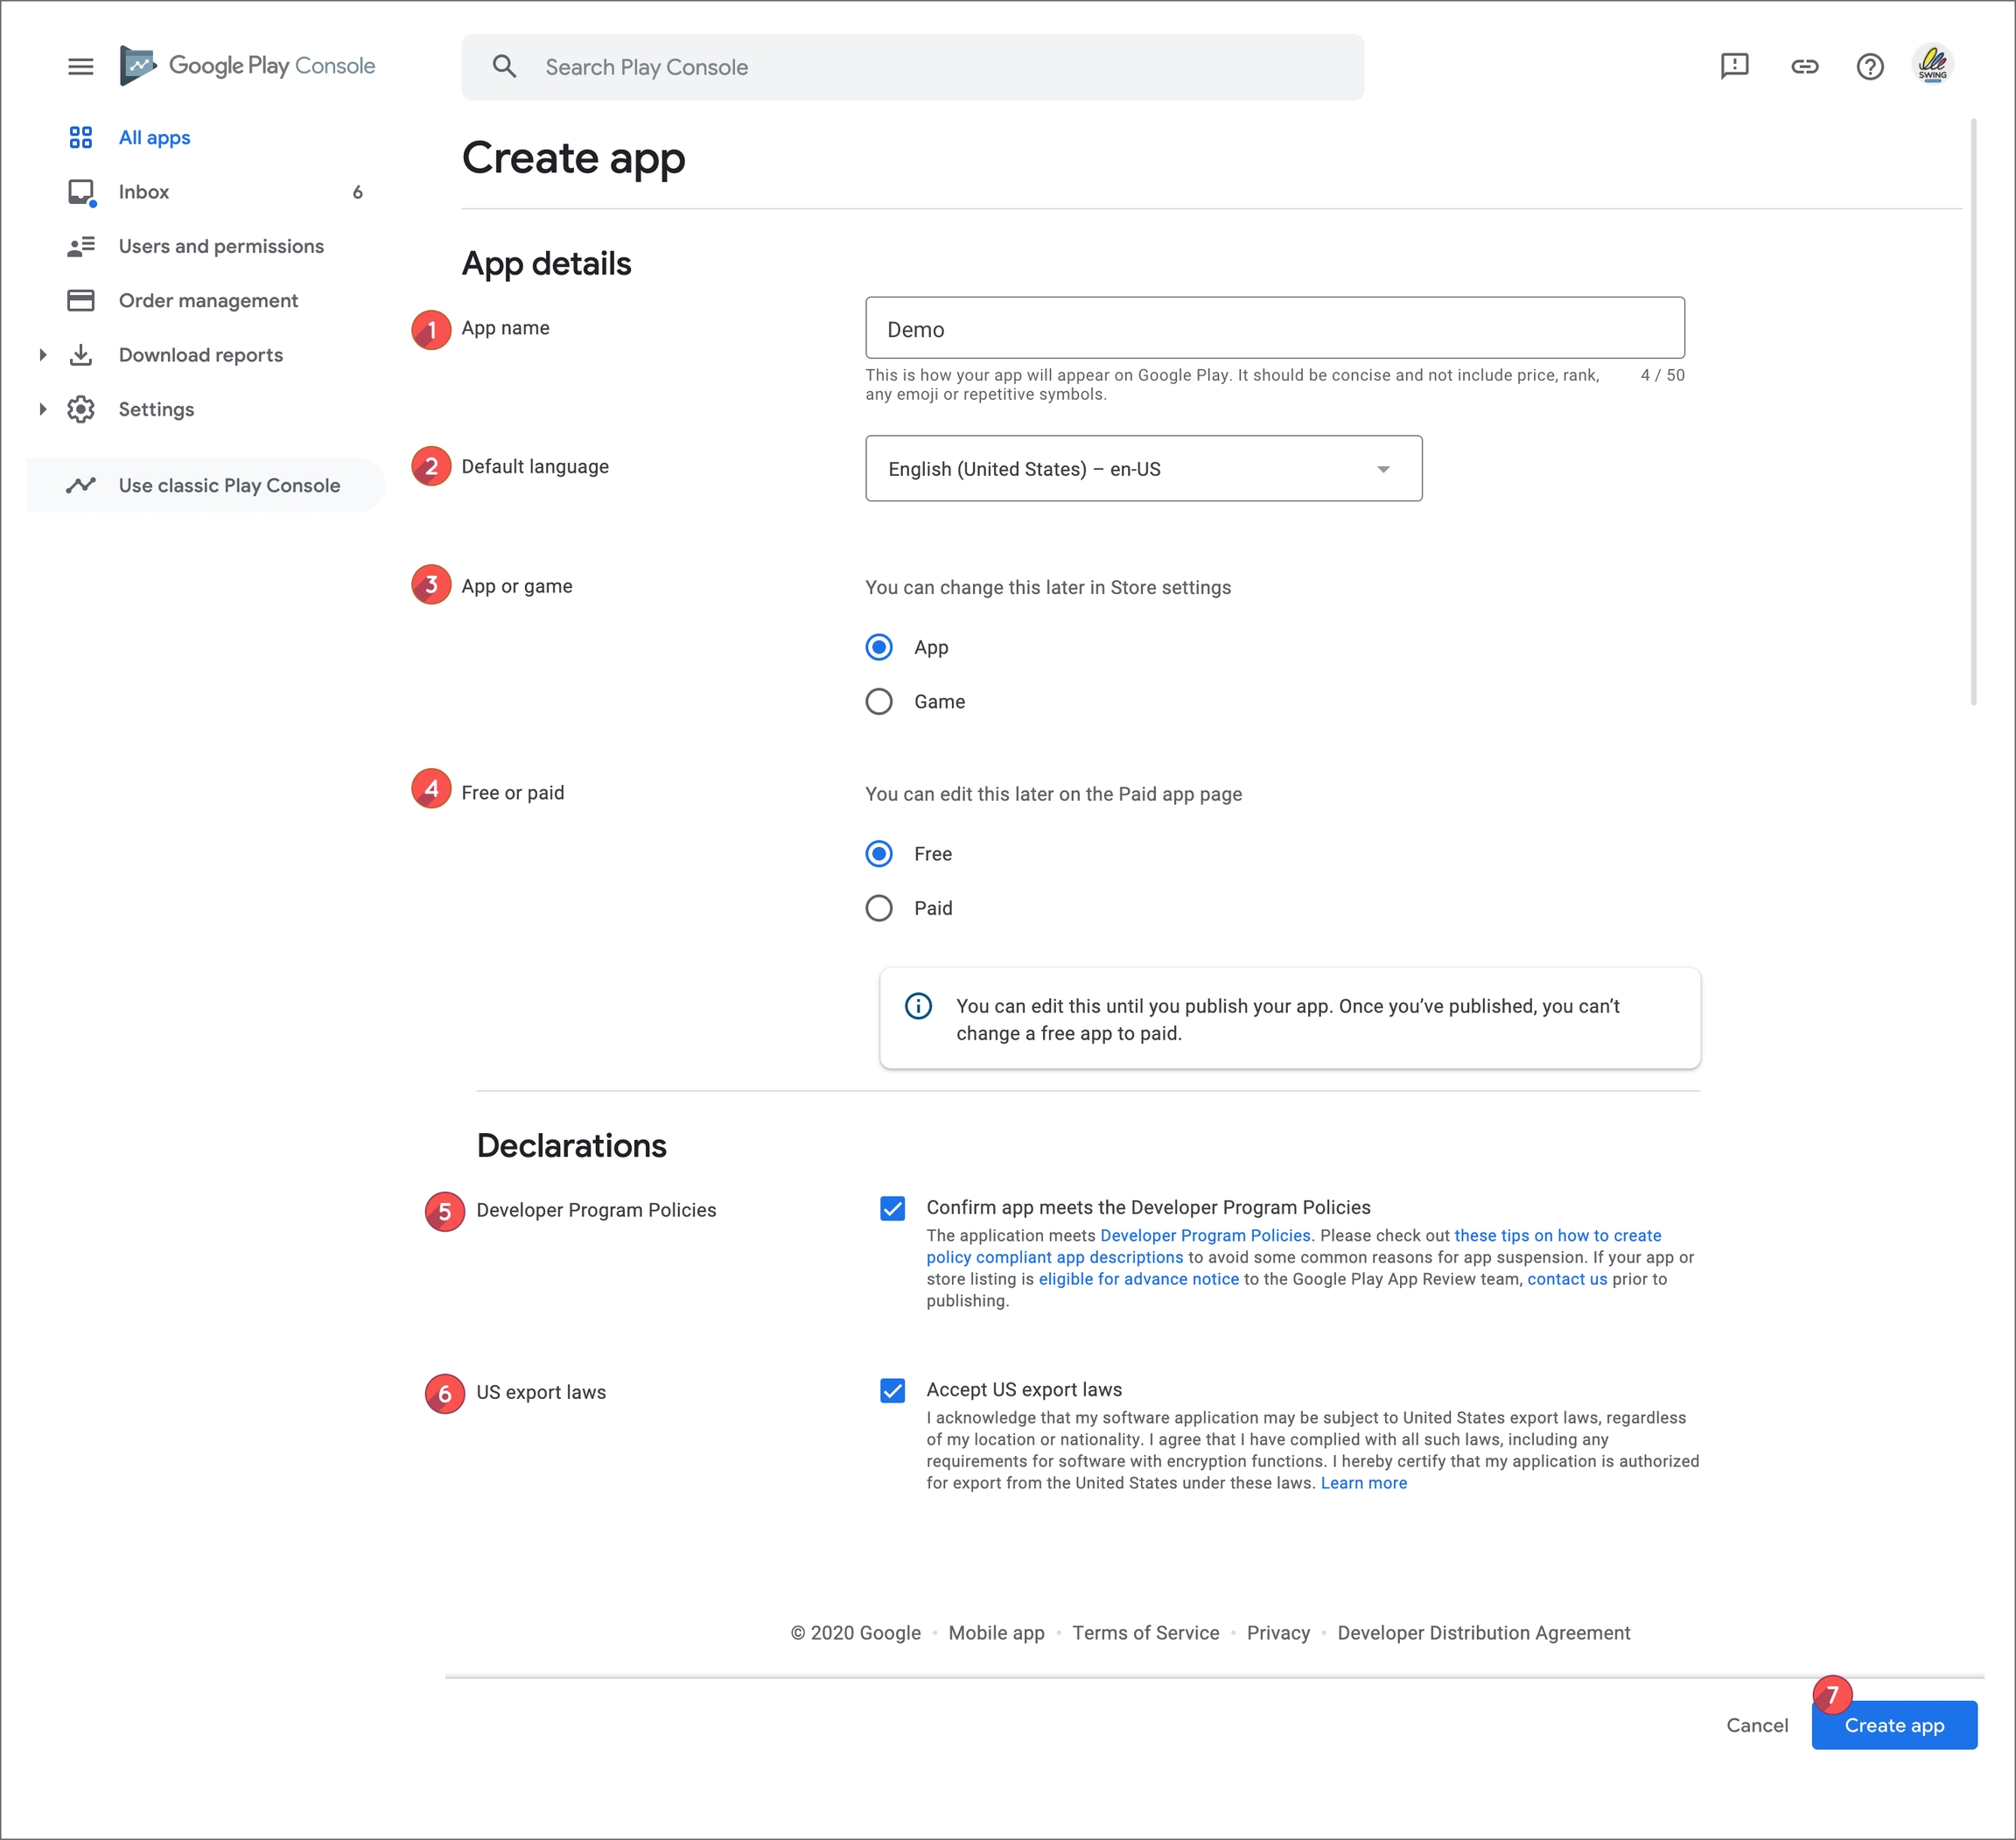
Task: Click the Settings gear icon
Action: point(81,409)
